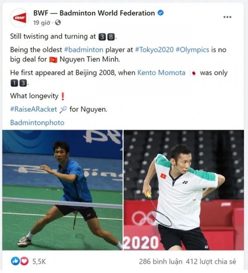Viewport: 248px width, 273px height.
Task: Click the public globe privacy icon
Action: pyautogui.click(x=58, y=22)
